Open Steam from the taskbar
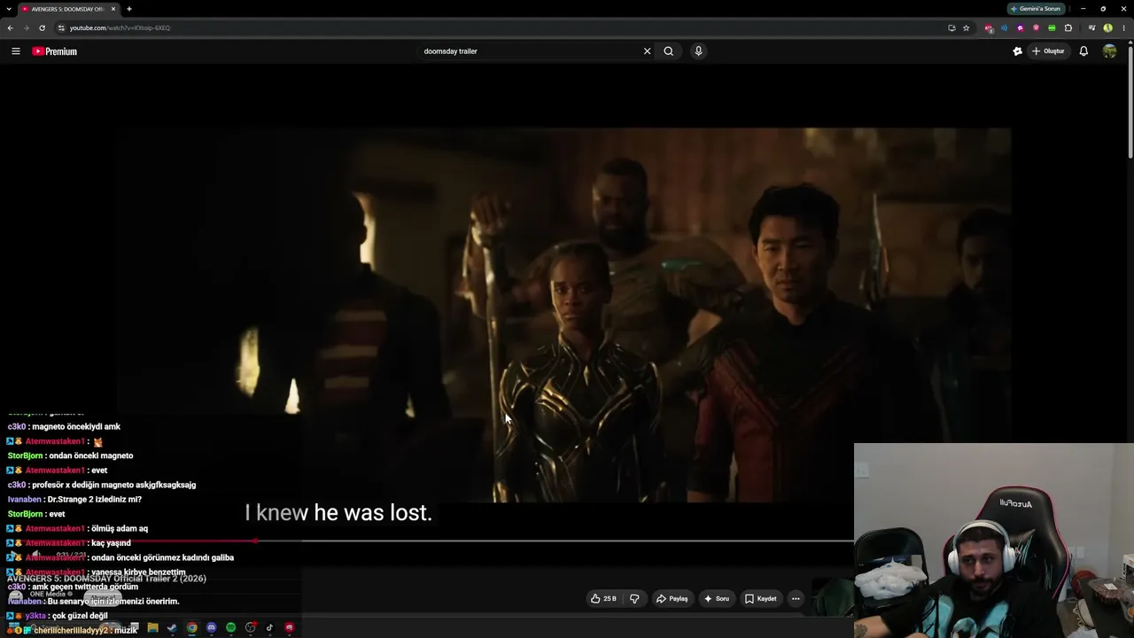The image size is (1134, 638). [x=172, y=628]
